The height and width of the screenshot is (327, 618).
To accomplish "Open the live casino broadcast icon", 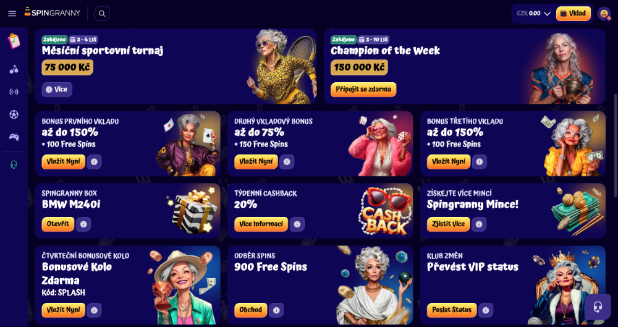I will [x=14, y=92].
